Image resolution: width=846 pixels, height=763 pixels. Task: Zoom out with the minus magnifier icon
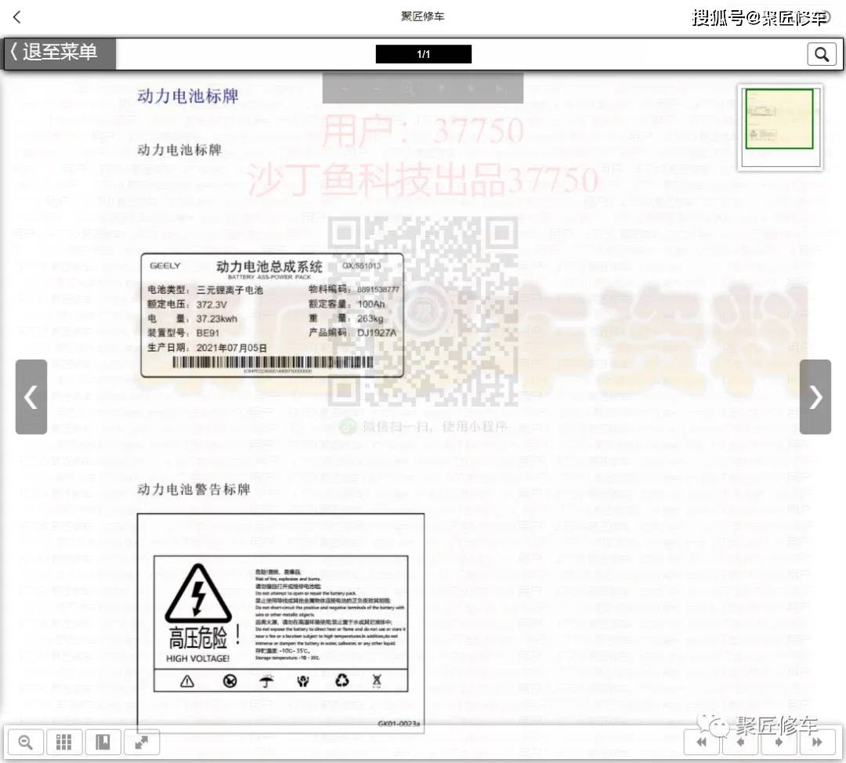pyautogui.click(x=25, y=743)
